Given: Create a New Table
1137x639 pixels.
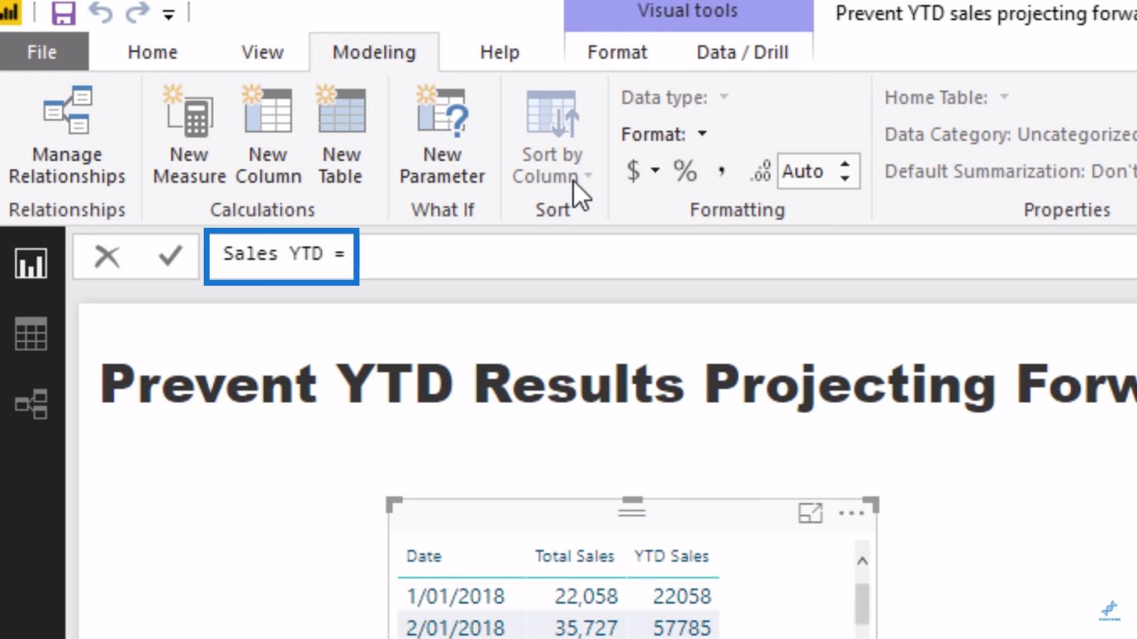Looking at the screenshot, I should [x=341, y=135].
